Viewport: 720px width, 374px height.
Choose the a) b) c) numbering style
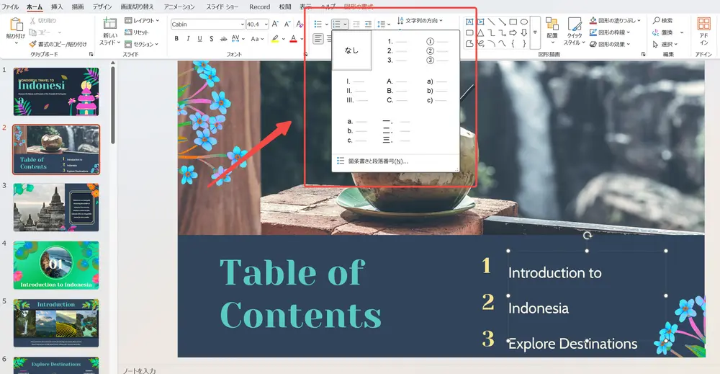[436, 91]
